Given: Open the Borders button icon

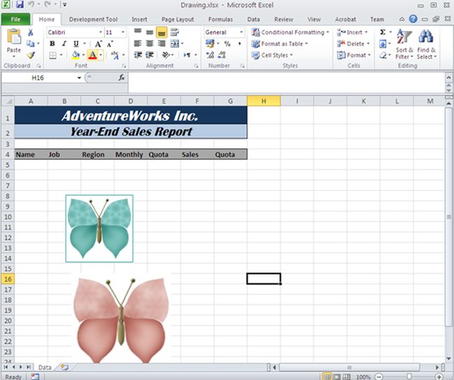Looking at the screenshot, I should (x=52, y=55).
